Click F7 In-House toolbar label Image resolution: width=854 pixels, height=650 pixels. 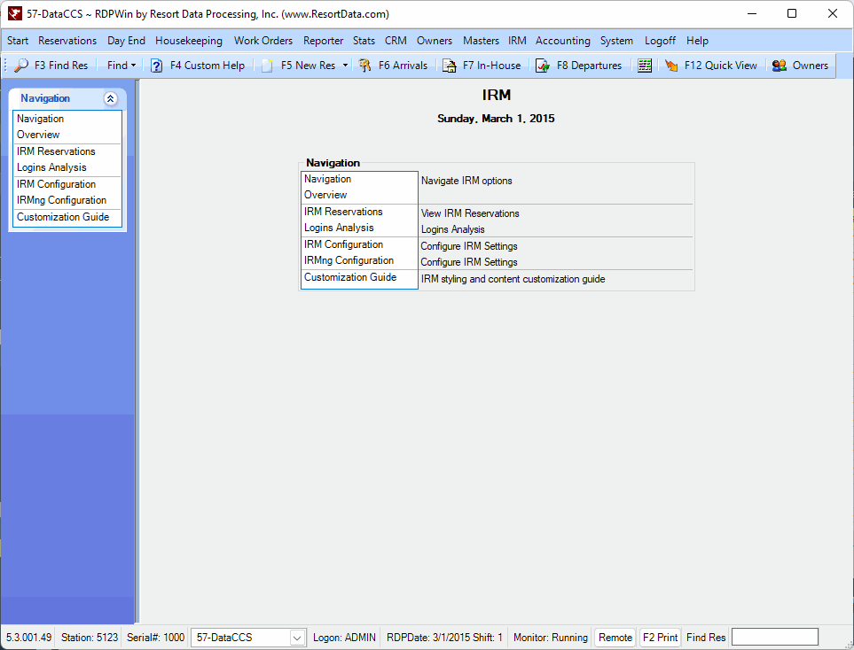click(x=492, y=66)
